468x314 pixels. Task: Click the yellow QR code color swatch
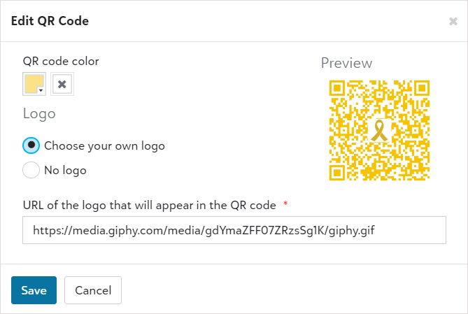34,84
